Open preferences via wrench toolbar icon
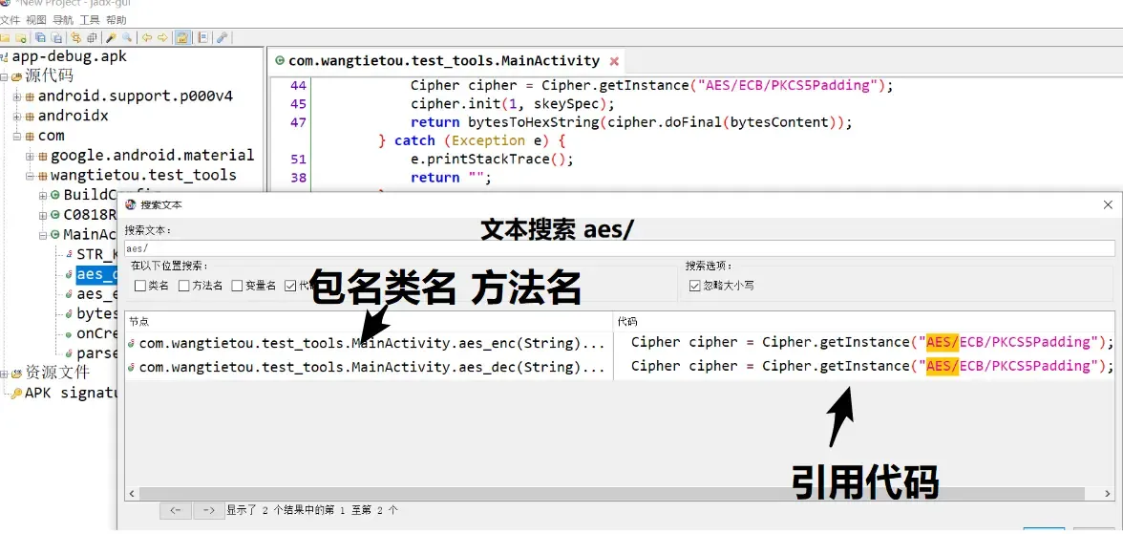Screen dimensions: 1123x534 [x=222, y=37]
